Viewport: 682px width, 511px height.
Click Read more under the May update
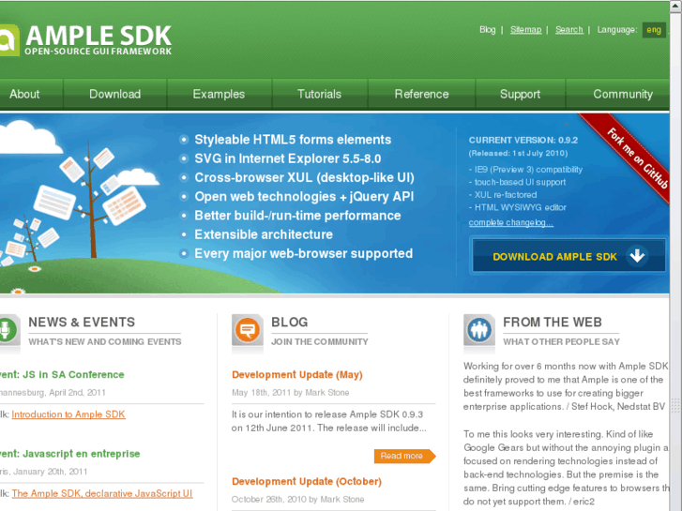[404, 456]
